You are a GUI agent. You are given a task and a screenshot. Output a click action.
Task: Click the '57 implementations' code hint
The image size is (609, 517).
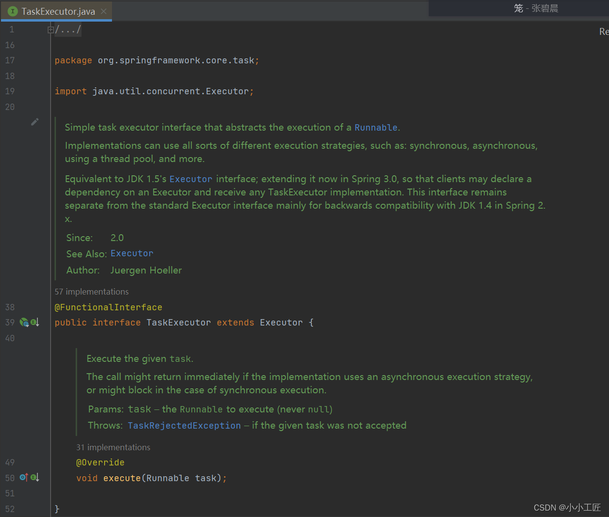[91, 292]
